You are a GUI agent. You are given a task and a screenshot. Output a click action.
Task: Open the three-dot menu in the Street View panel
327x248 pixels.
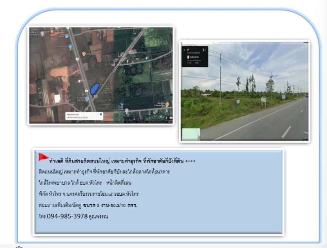pos(206,50)
